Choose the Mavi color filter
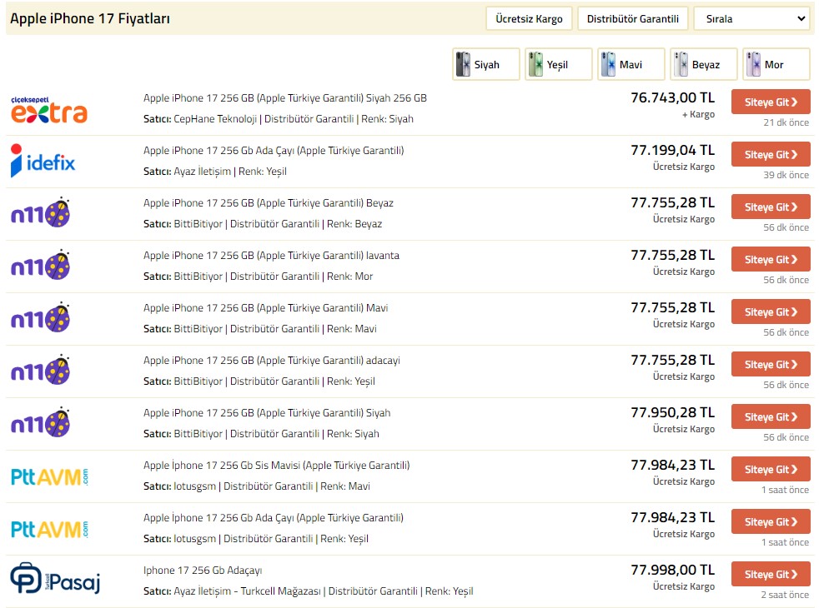 (x=631, y=65)
